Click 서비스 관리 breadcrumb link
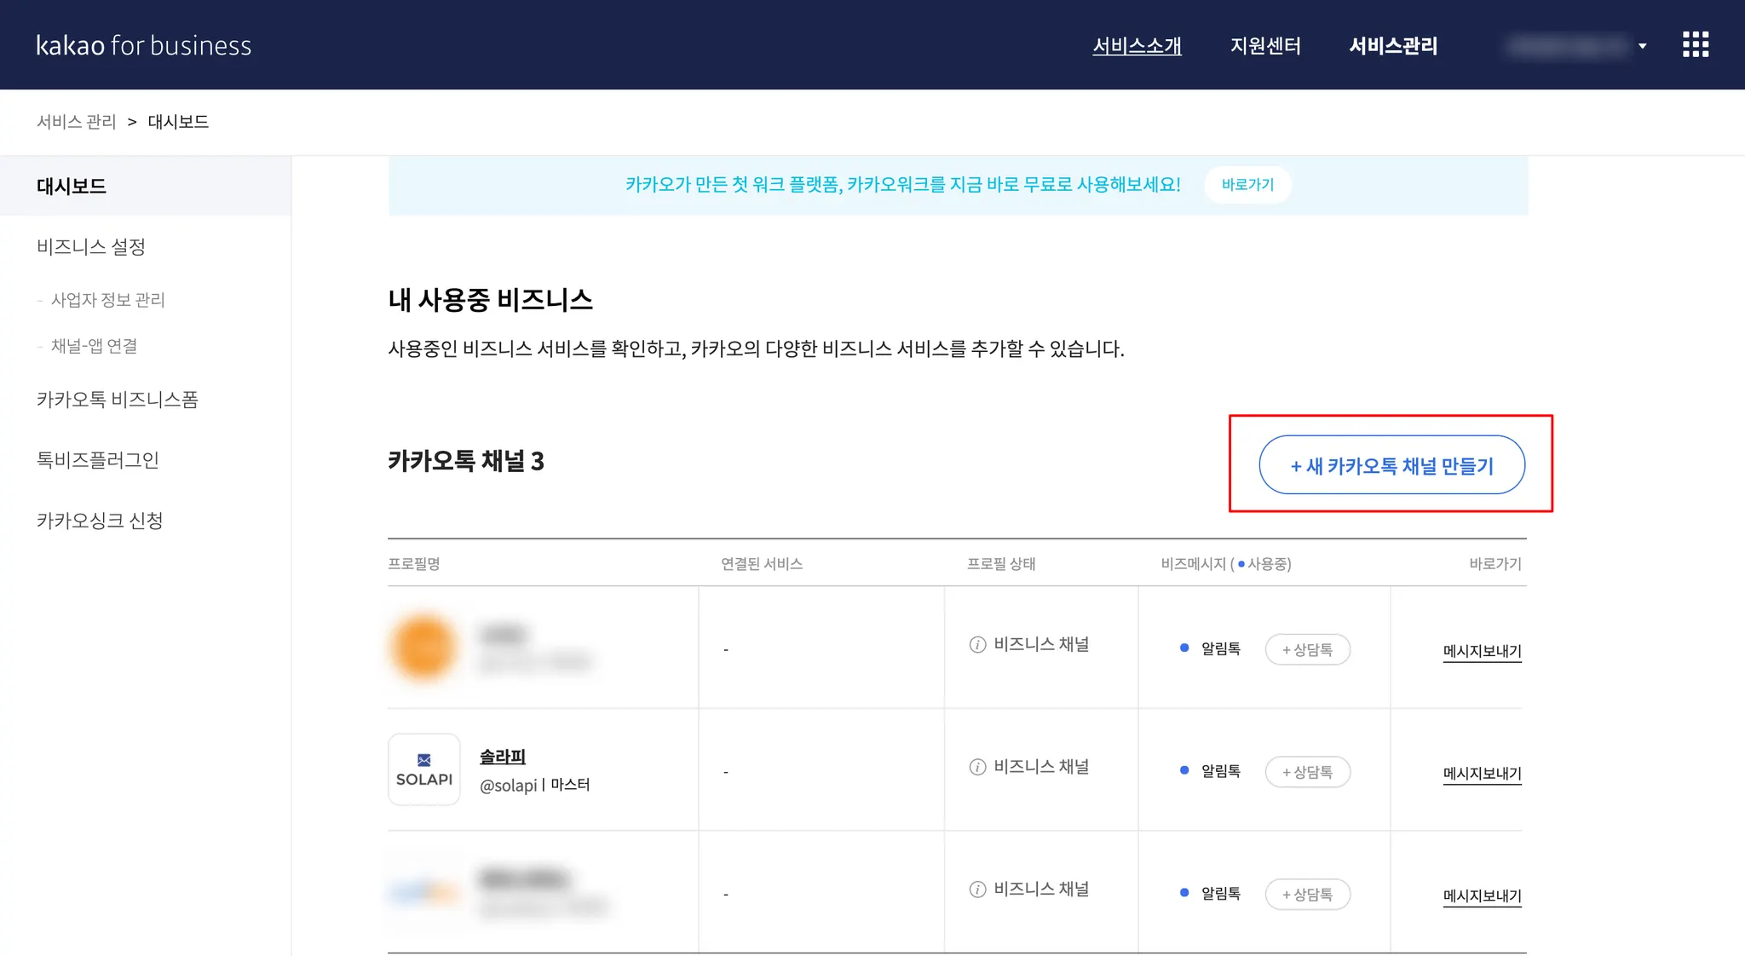The height and width of the screenshot is (956, 1745). [76, 122]
